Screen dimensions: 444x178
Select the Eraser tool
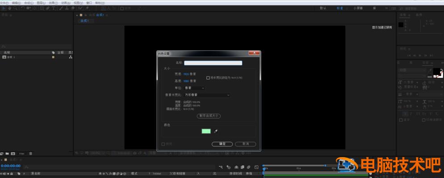(73, 8)
